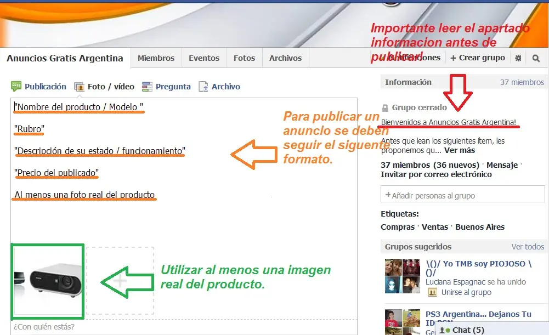Open the Eventos tab

pyautogui.click(x=204, y=58)
